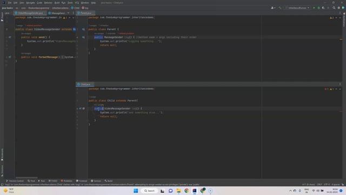Click the line separator CRLF status

click(x=320, y=184)
